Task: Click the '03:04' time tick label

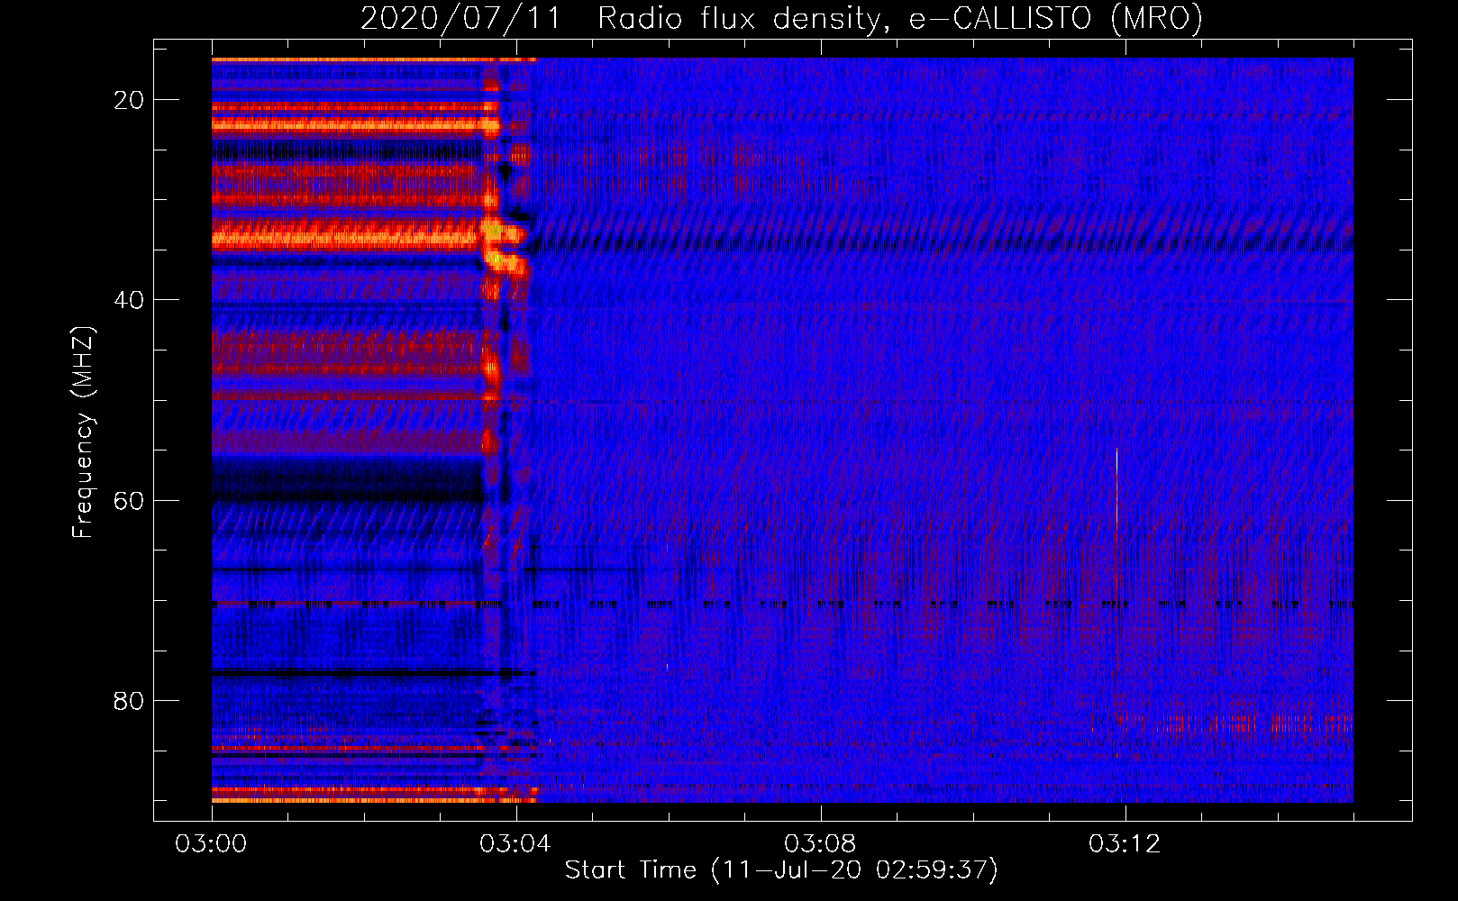Action: (515, 844)
